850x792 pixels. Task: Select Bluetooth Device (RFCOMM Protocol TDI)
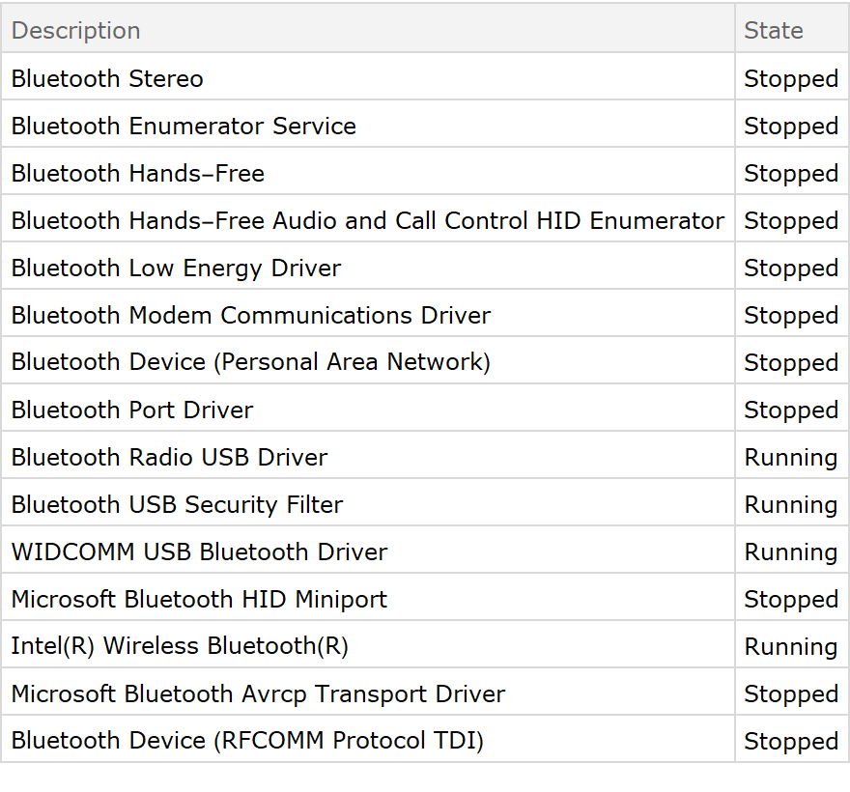pyautogui.click(x=247, y=741)
